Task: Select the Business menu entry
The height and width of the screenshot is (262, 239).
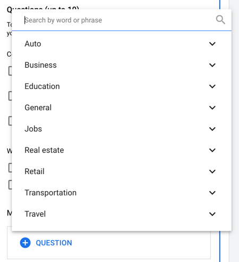Action: (x=122, y=65)
